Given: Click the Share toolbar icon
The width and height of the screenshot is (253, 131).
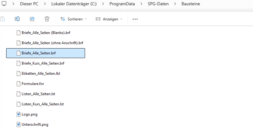Looking at the screenshot, I should [x=32, y=19].
